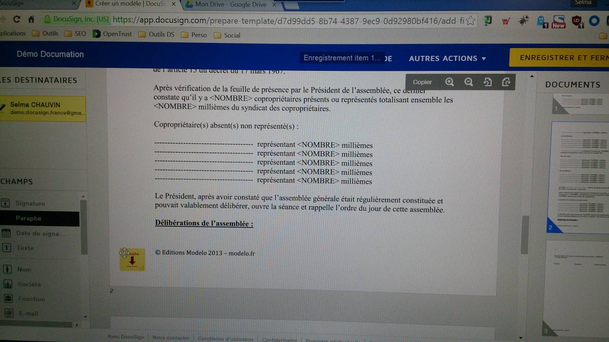Click the zoom out magnifier icon
609x342 pixels.
(x=468, y=82)
